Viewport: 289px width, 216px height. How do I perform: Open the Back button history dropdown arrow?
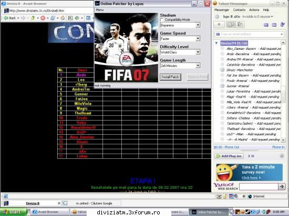pos(18,18)
